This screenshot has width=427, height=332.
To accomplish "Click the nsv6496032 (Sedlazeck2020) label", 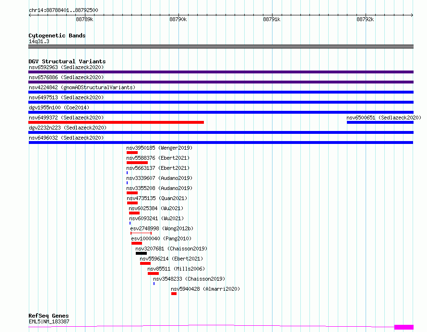I will point(66,138).
